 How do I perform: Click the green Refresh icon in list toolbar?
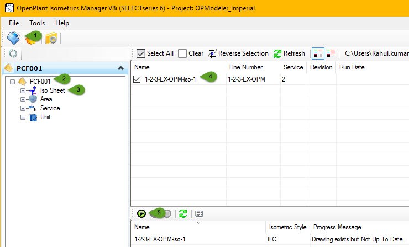(277, 53)
